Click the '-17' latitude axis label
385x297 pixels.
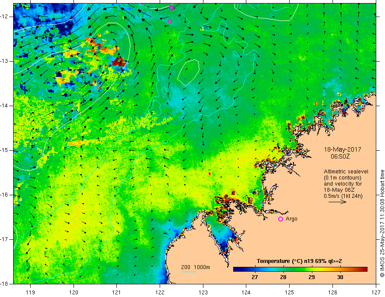(x=4, y=239)
